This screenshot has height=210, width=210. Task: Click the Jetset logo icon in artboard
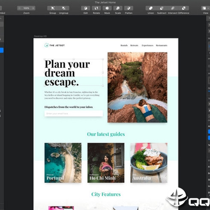(46, 45)
